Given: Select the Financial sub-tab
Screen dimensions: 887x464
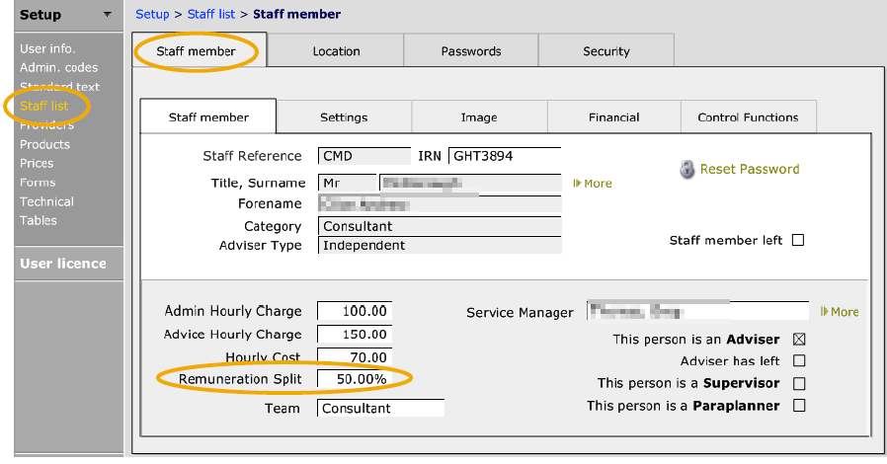Looking at the screenshot, I should (x=613, y=117).
